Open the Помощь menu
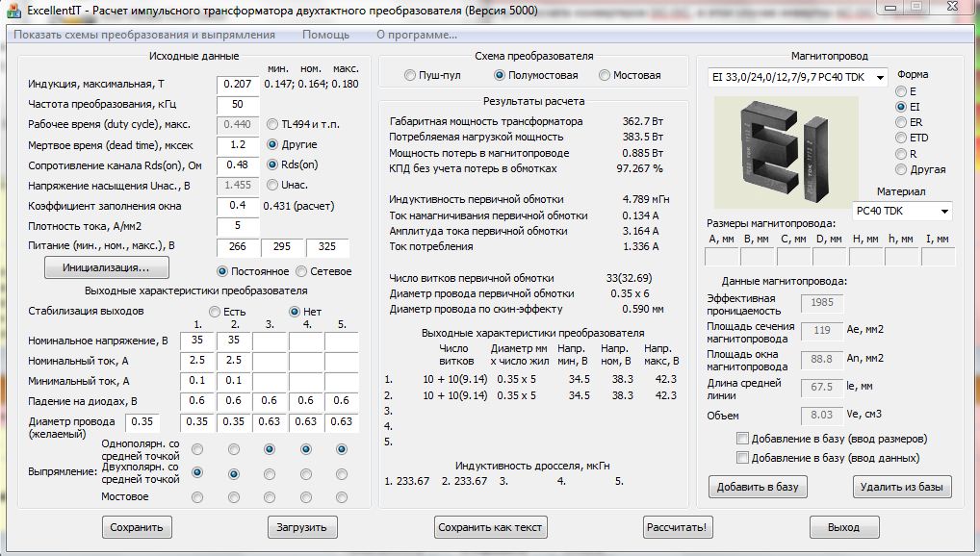The width and height of the screenshot is (980, 556). [x=325, y=35]
